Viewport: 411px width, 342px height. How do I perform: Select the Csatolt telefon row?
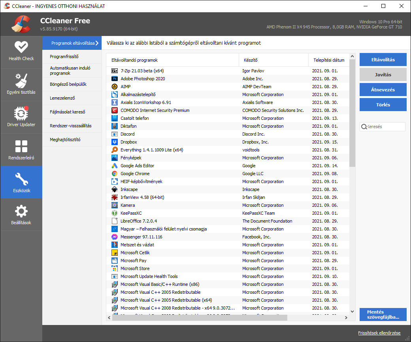[228, 118]
